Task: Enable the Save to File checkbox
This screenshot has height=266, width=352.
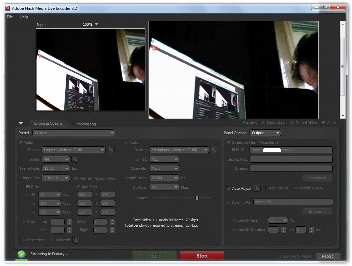Action: pos(228,203)
